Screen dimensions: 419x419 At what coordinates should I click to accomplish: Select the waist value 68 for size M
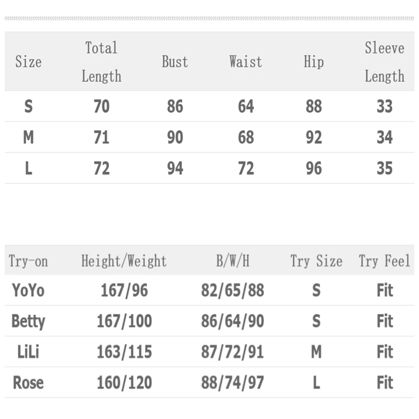pyautogui.click(x=246, y=138)
